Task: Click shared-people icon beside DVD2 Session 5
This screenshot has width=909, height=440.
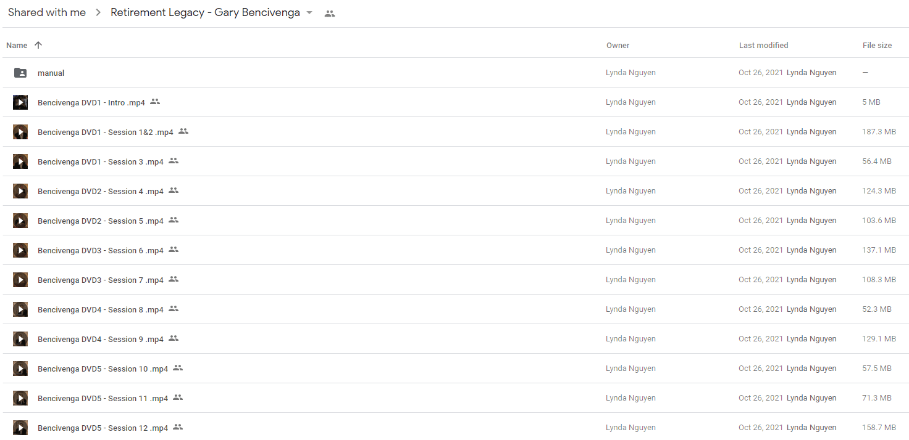Action: (174, 220)
